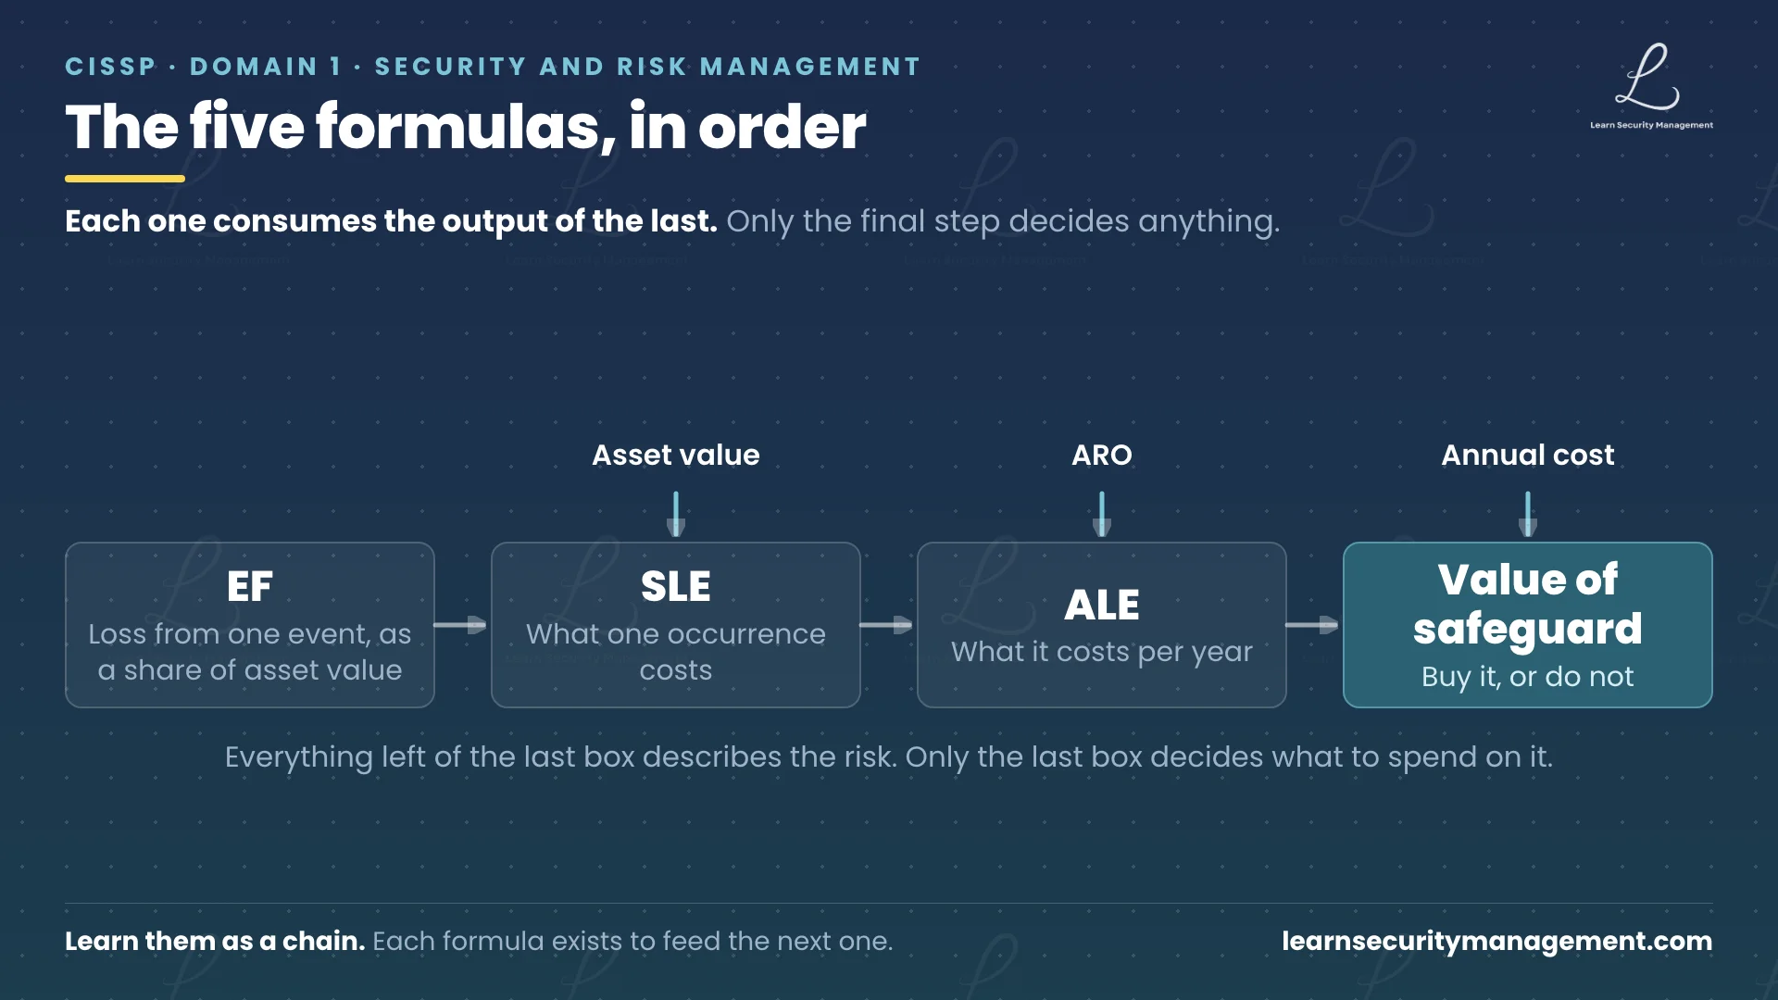The height and width of the screenshot is (1000, 1778).
Task: Click the arrow between EF and SLE
Action: coord(460,625)
